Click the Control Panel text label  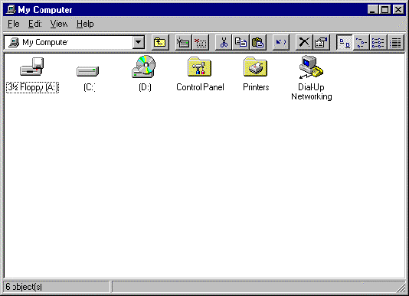point(200,87)
